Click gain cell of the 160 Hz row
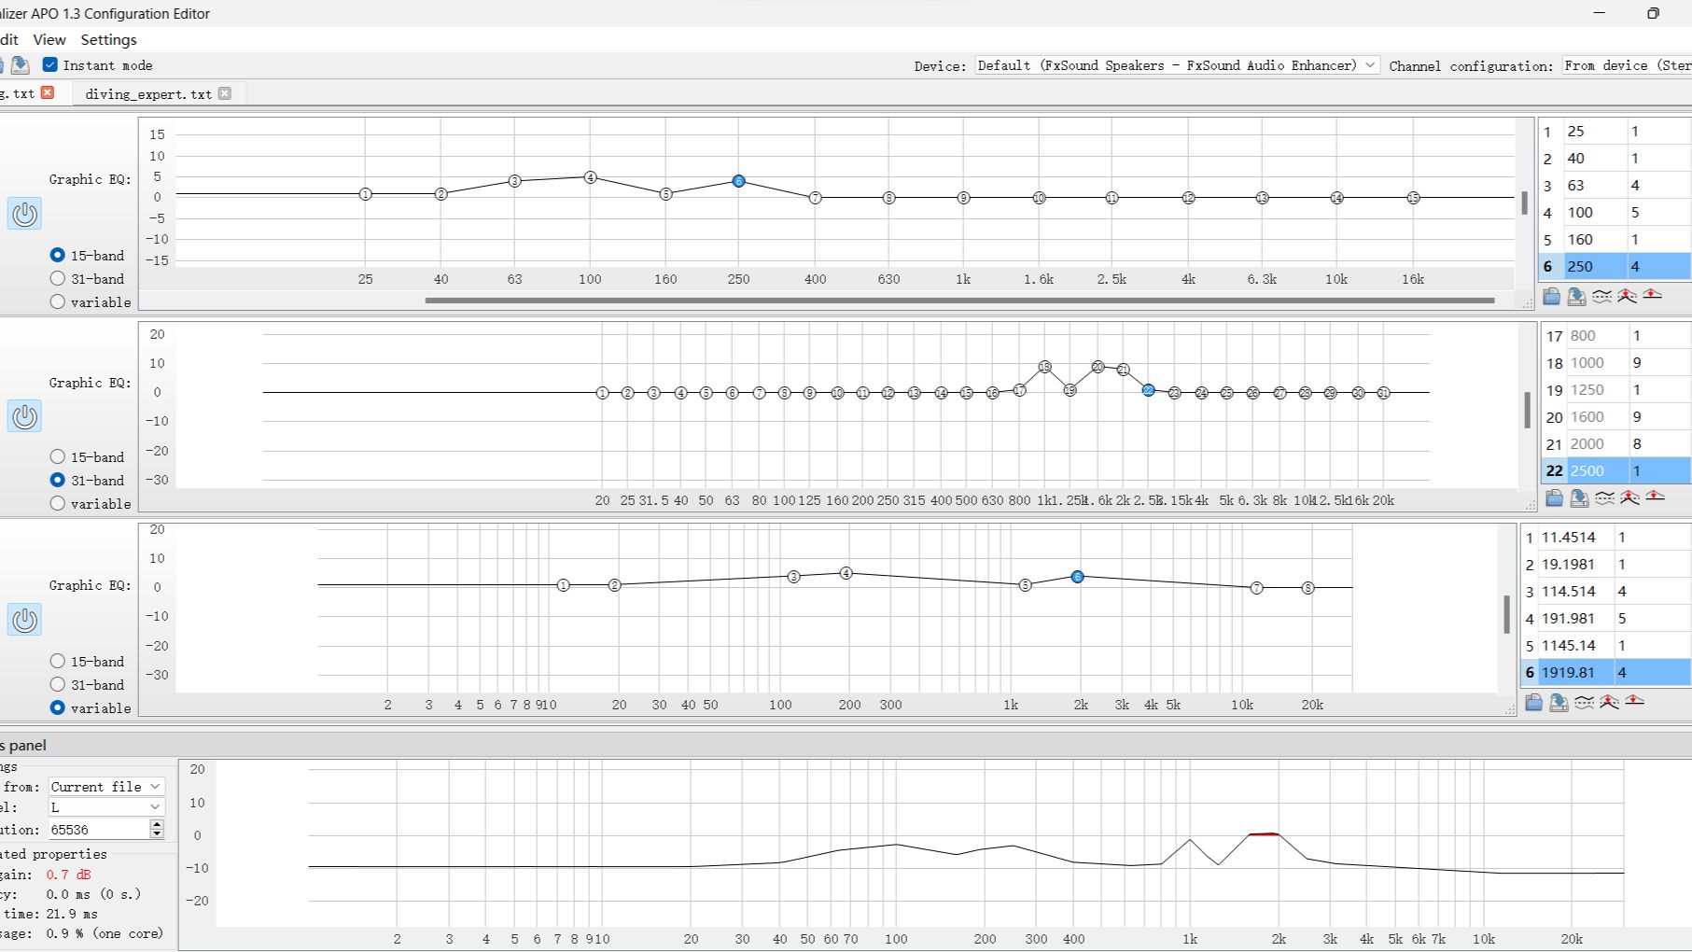 pyautogui.click(x=1659, y=240)
